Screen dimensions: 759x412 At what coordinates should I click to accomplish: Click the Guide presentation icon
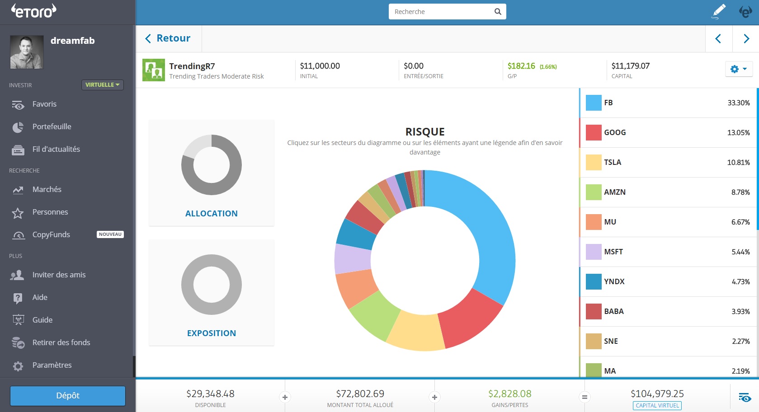18,320
